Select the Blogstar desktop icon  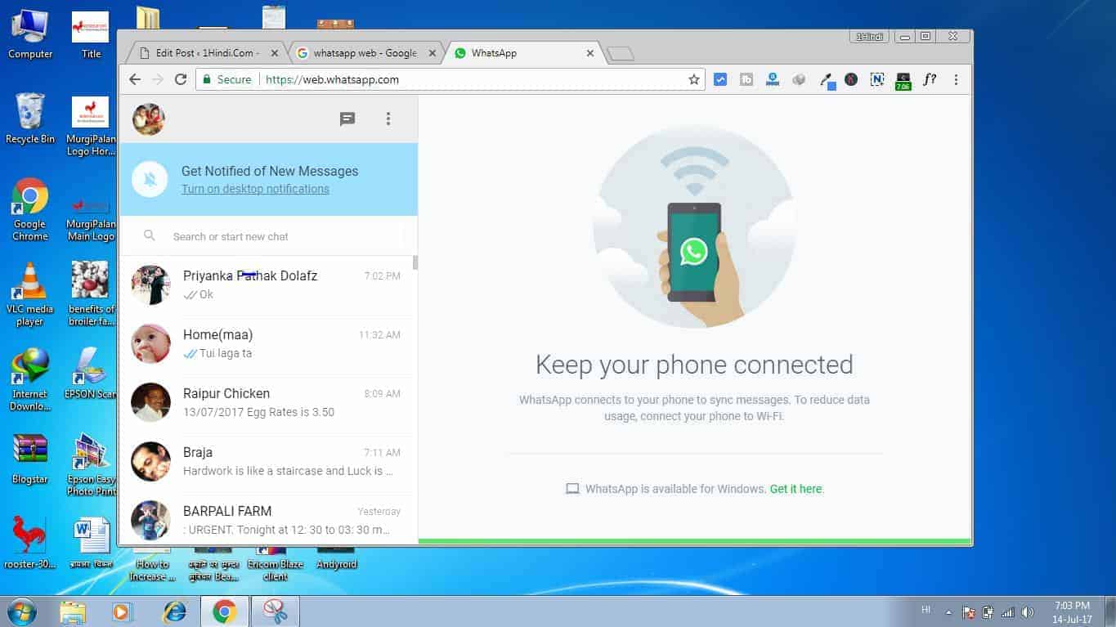pyautogui.click(x=30, y=459)
